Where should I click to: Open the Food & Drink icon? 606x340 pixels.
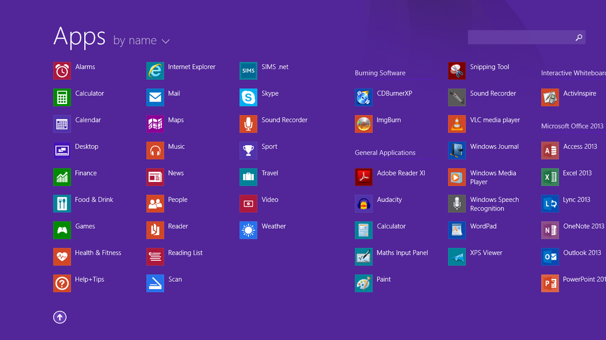tap(62, 204)
